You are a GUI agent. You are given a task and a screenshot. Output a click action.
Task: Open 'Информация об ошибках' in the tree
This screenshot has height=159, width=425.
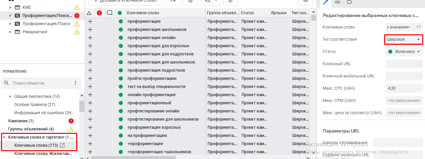coord(44,113)
